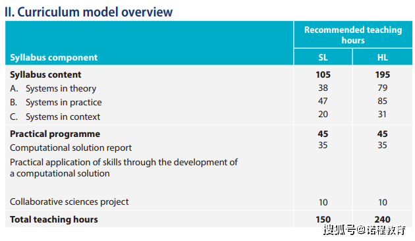Select 'C. Systems in context' row label
415x241 pixels.
point(55,117)
